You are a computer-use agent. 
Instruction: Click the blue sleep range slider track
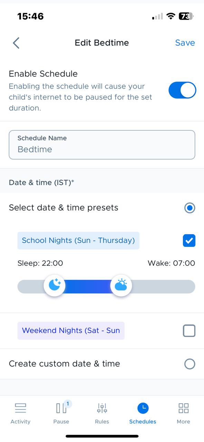tap(88, 287)
